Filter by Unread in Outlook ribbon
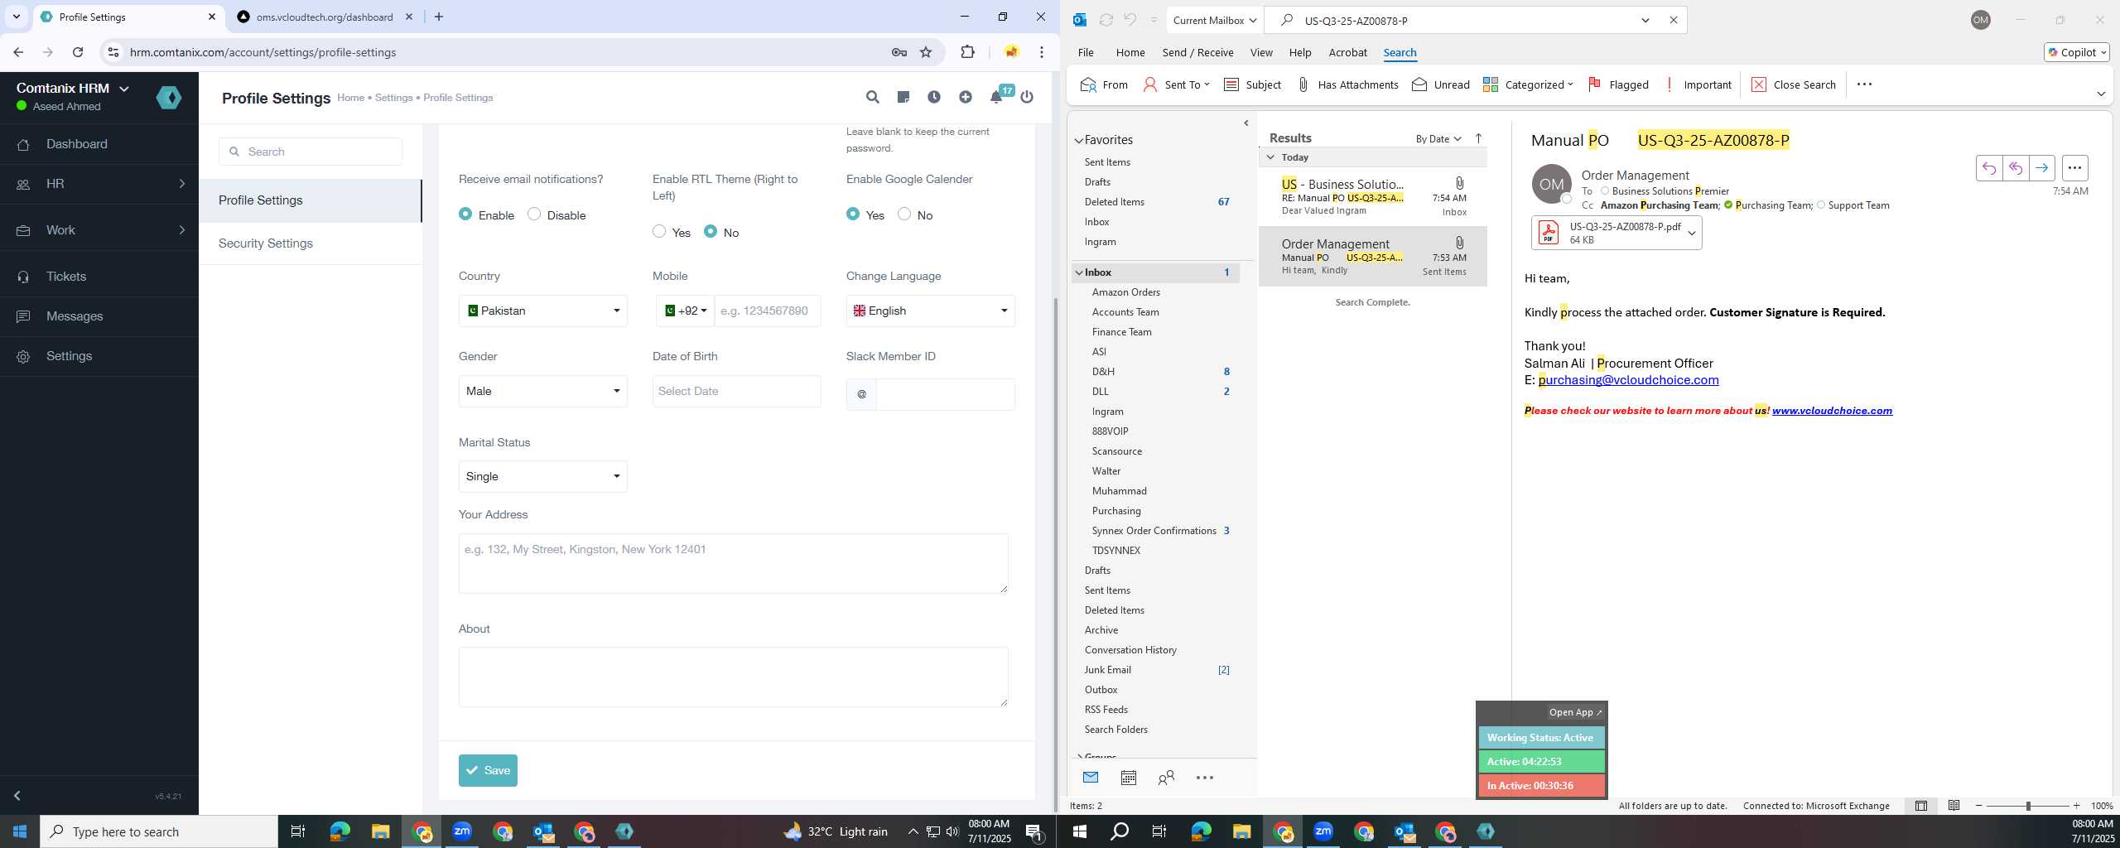Screen dimensions: 2120x848 [1441, 84]
